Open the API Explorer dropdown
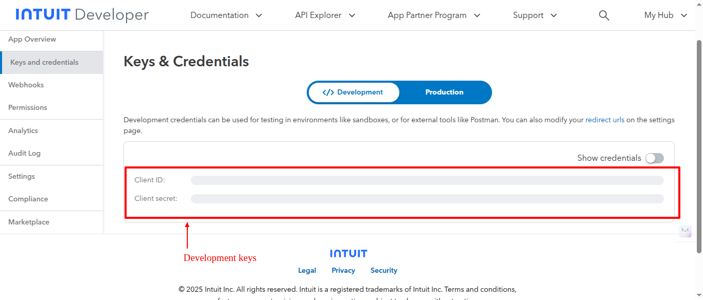Viewport: 703px width, 300px height. click(325, 15)
